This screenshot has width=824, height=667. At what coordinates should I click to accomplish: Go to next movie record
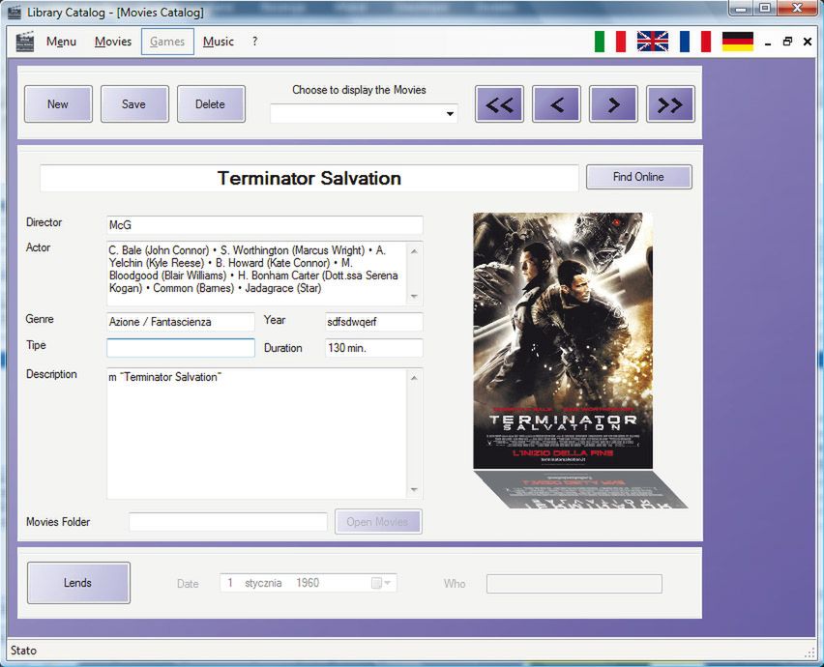[613, 104]
